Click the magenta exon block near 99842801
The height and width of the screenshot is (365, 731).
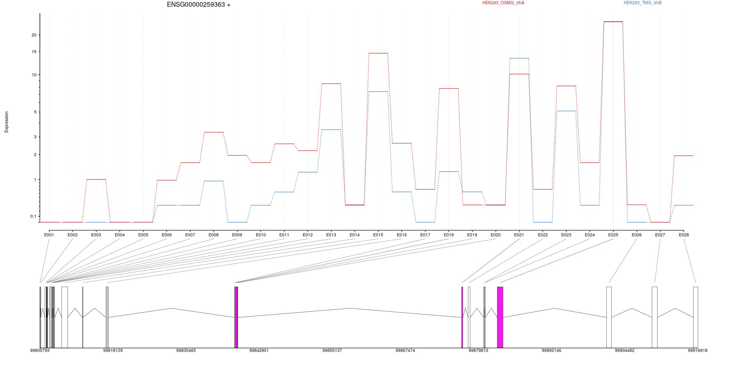coord(236,317)
